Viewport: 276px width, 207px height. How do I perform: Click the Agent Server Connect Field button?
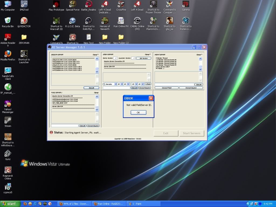pos(167,88)
